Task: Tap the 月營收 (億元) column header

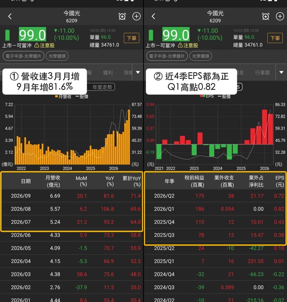Action: pos(53,181)
